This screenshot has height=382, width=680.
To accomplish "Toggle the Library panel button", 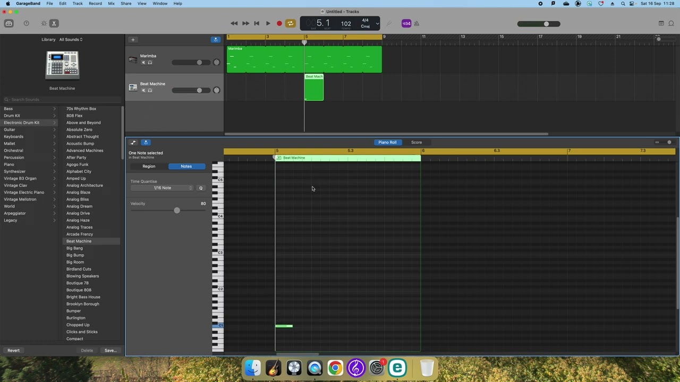I will tap(9, 23).
